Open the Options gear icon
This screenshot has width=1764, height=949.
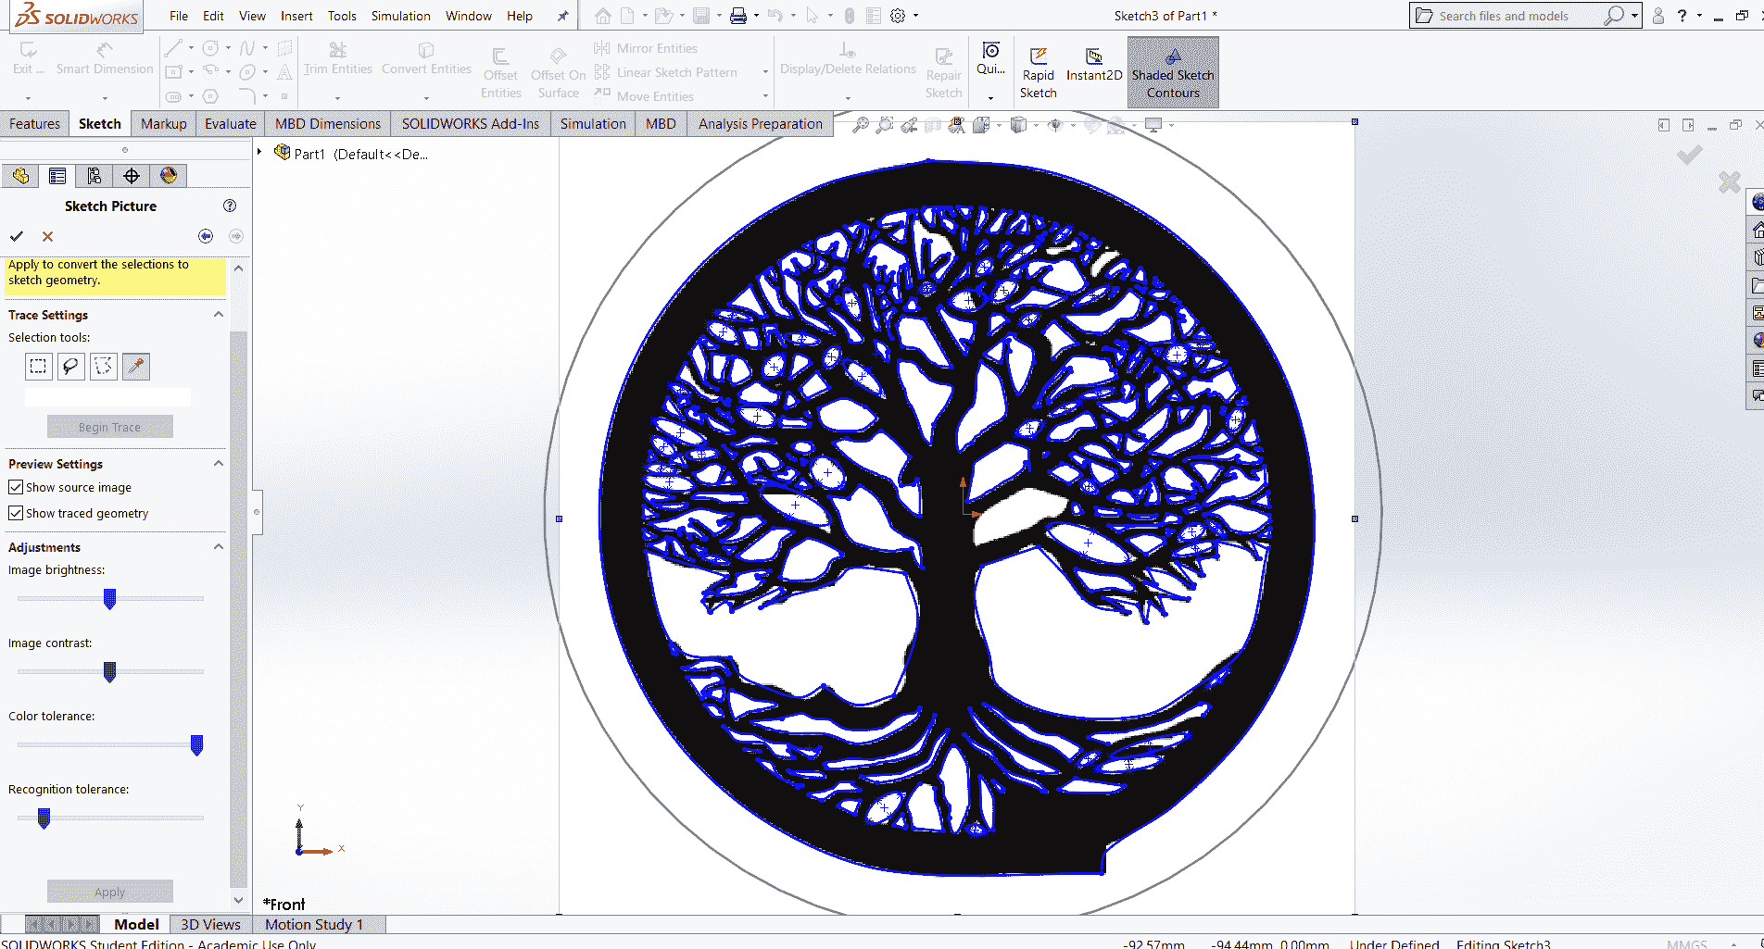tap(898, 16)
